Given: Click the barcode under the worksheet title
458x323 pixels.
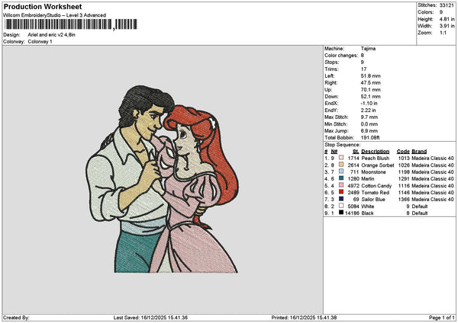Looking at the screenshot, I should pos(71,24).
